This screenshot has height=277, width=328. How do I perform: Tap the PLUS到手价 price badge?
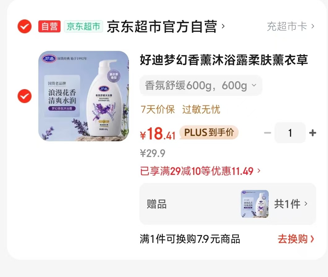tap(209, 132)
